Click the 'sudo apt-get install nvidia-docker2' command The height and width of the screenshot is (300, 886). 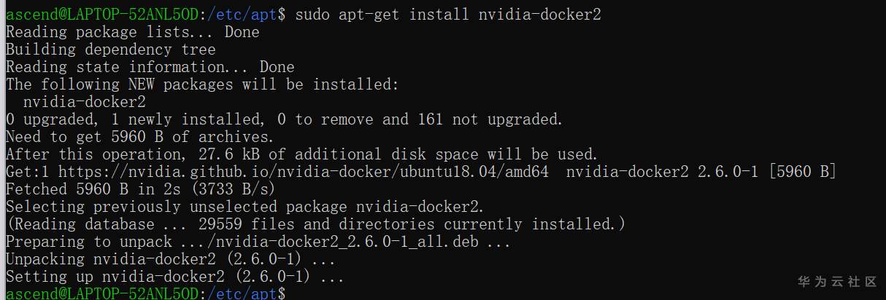tap(448, 15)
